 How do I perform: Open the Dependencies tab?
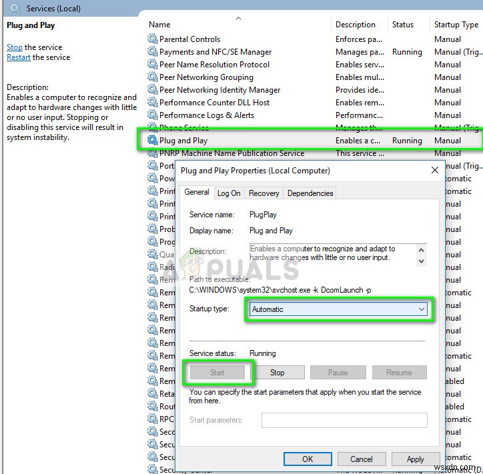pyautogui.click(x=310, y=193)
